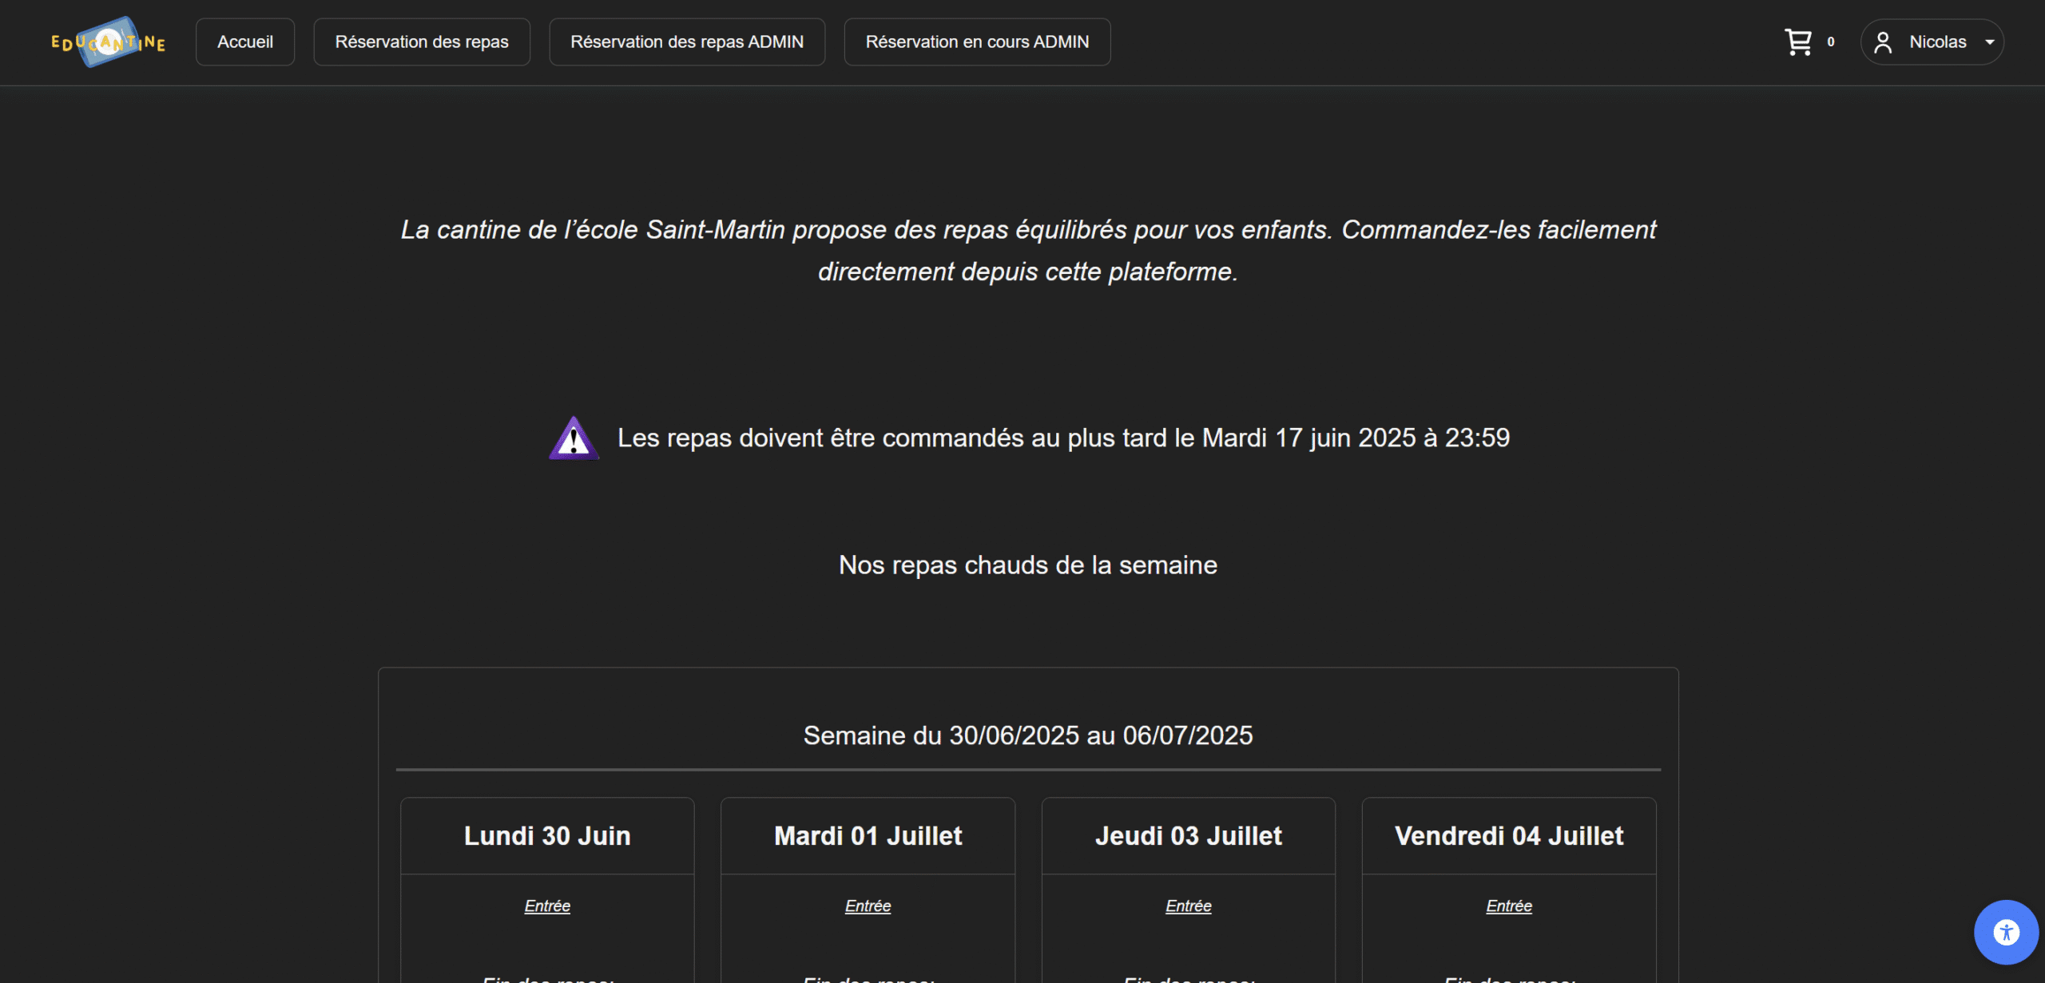This screenshot has width=2045, height=983.
Task: Click the Educantine logo
Action: (x=108, y=42)
